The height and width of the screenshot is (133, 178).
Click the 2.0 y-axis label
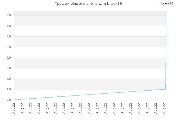pyautogui.click(x=9, y=79)
